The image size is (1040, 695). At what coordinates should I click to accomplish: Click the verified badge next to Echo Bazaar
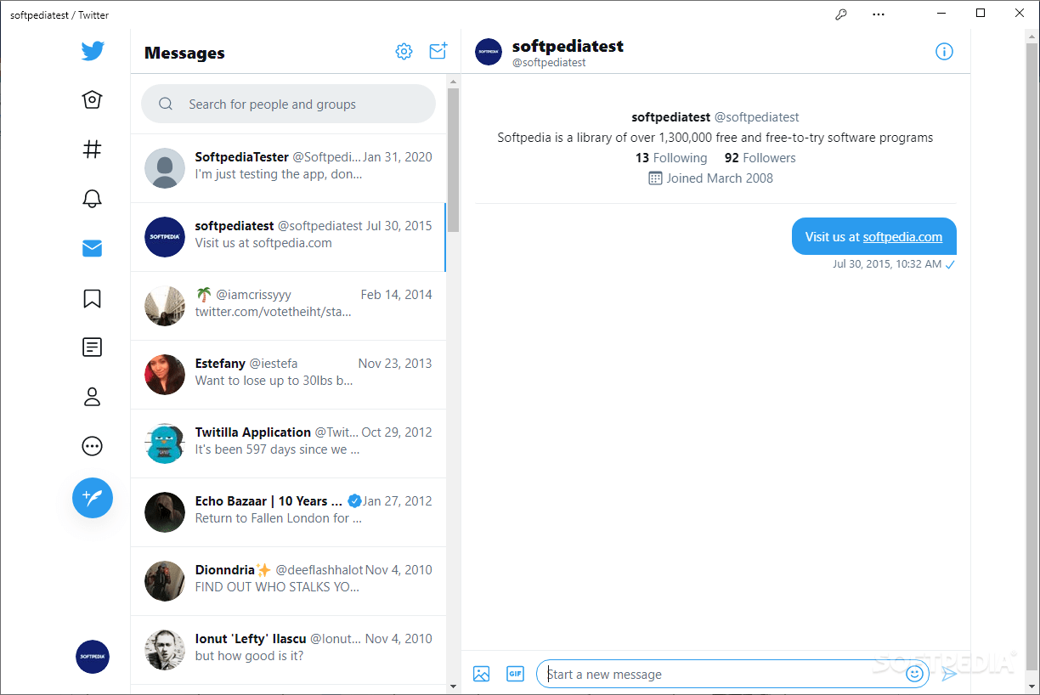[x=355, y=501]
